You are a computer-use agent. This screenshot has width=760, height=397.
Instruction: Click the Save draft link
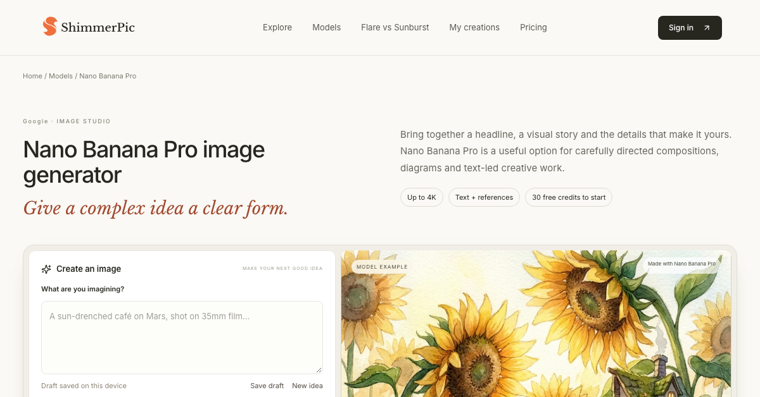click(x=267, y=386)
